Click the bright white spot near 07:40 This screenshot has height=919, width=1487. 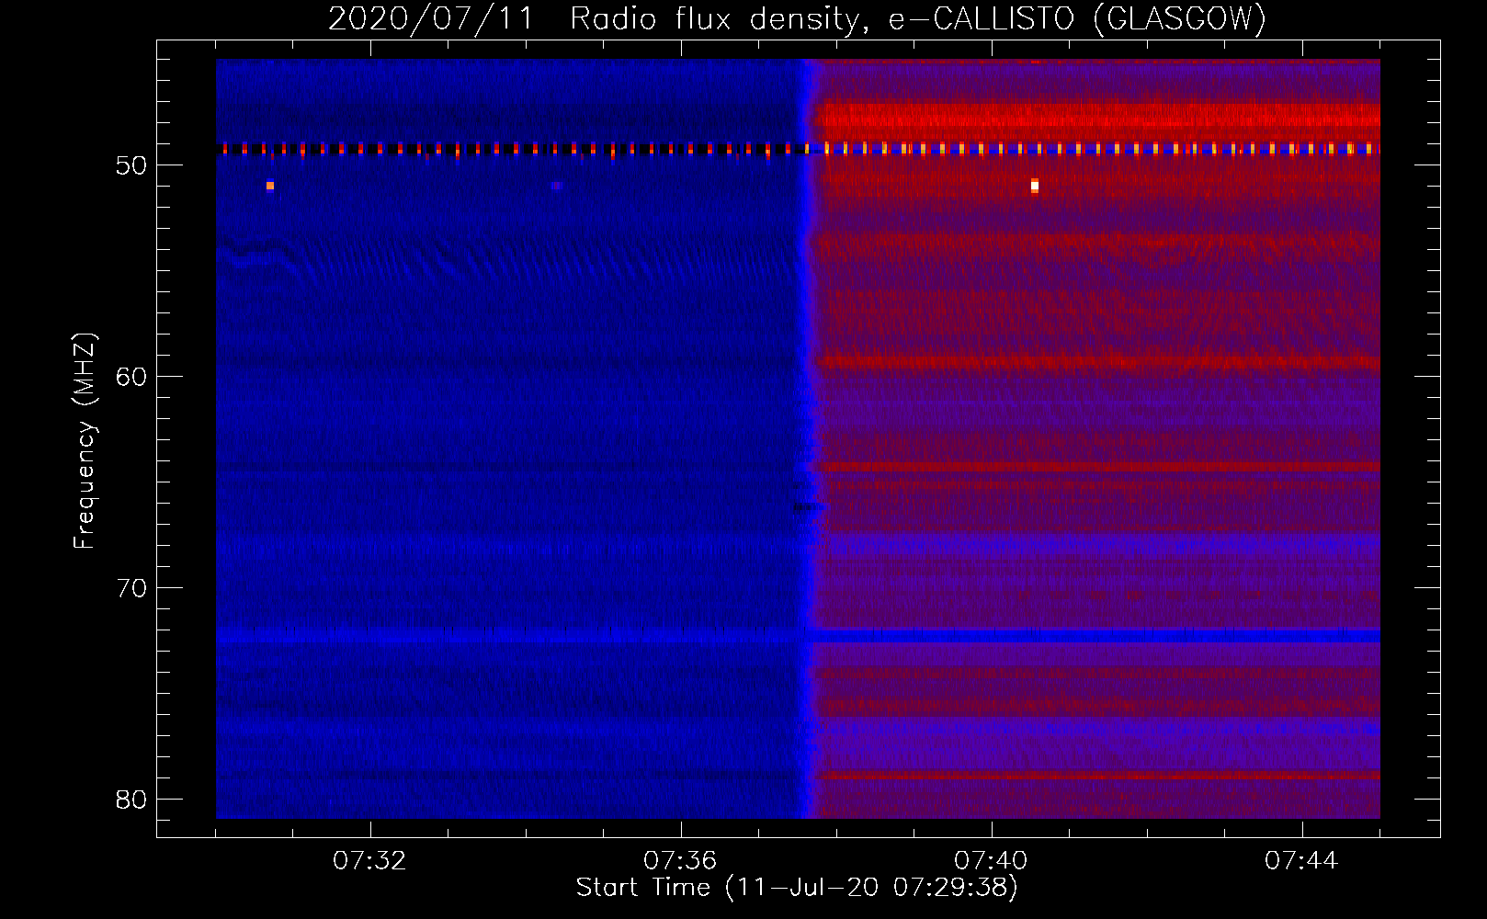[1035, 186]
